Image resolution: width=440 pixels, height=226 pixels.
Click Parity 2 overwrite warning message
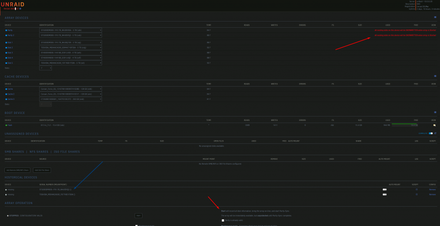[x=405, y=35]
